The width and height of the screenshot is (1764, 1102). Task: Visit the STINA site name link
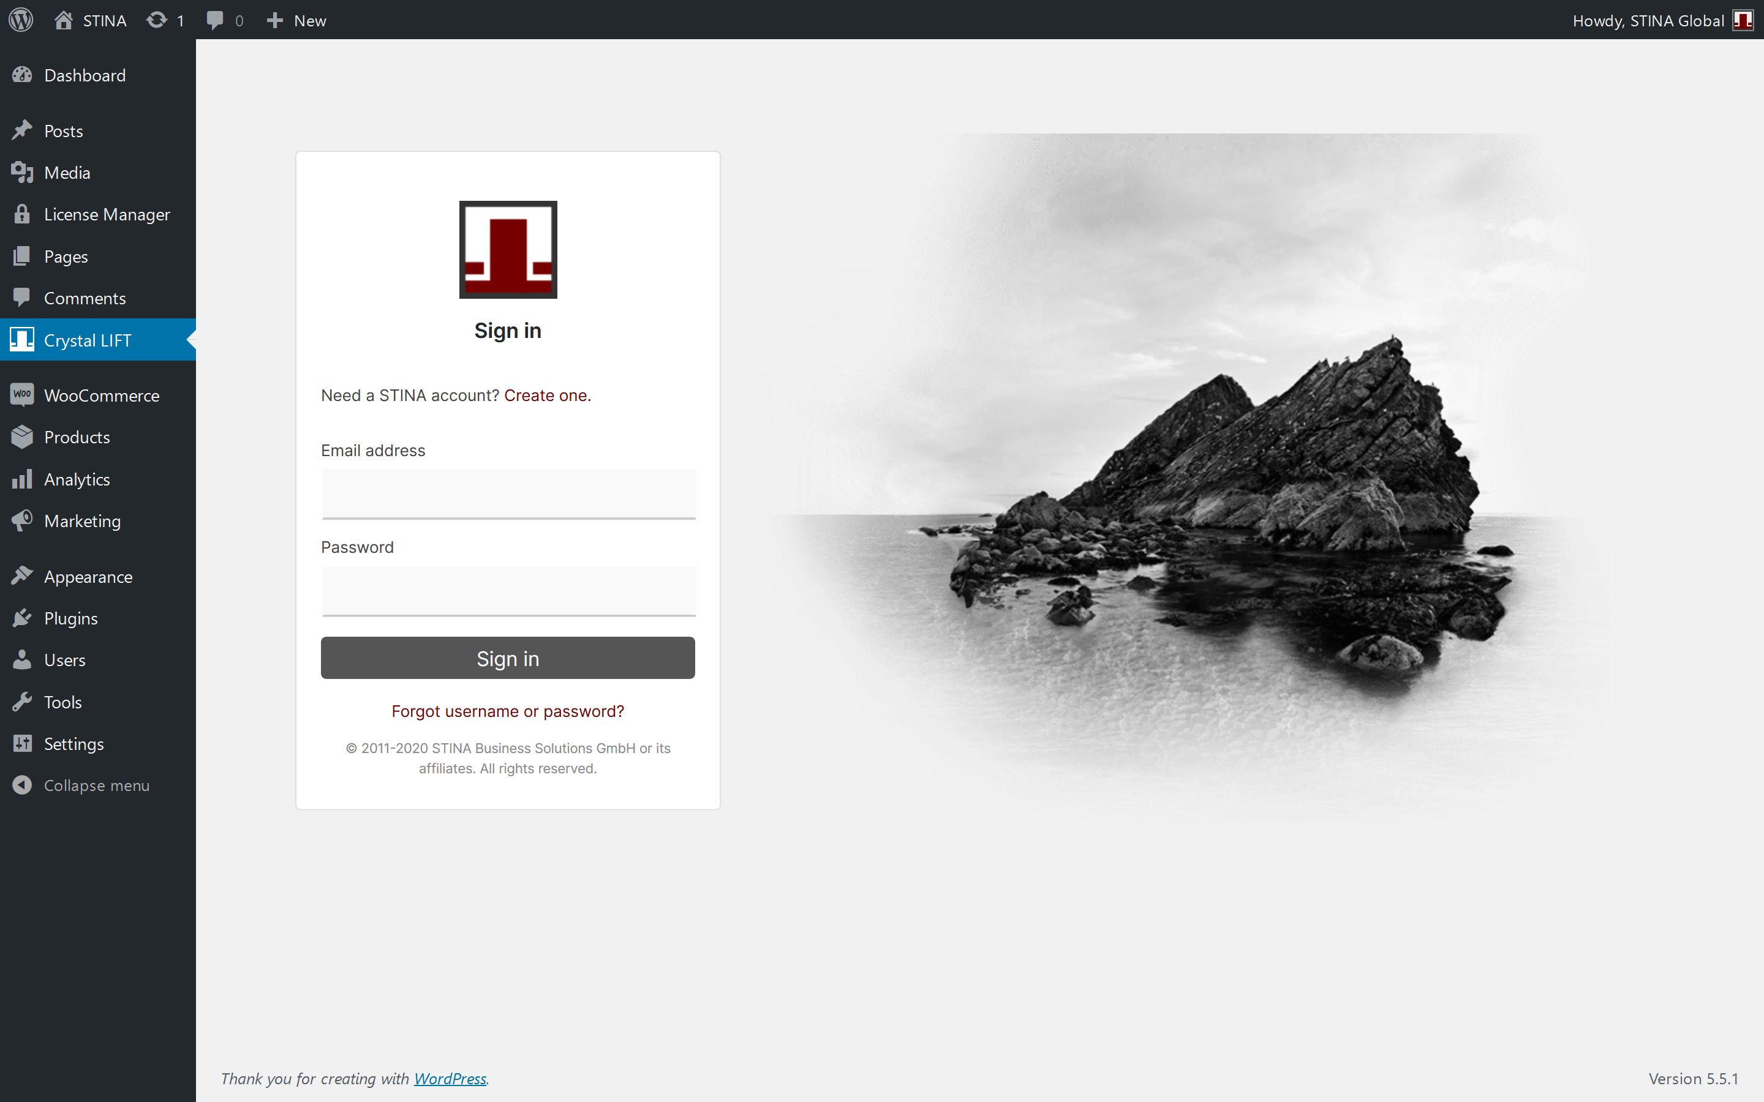104,20
